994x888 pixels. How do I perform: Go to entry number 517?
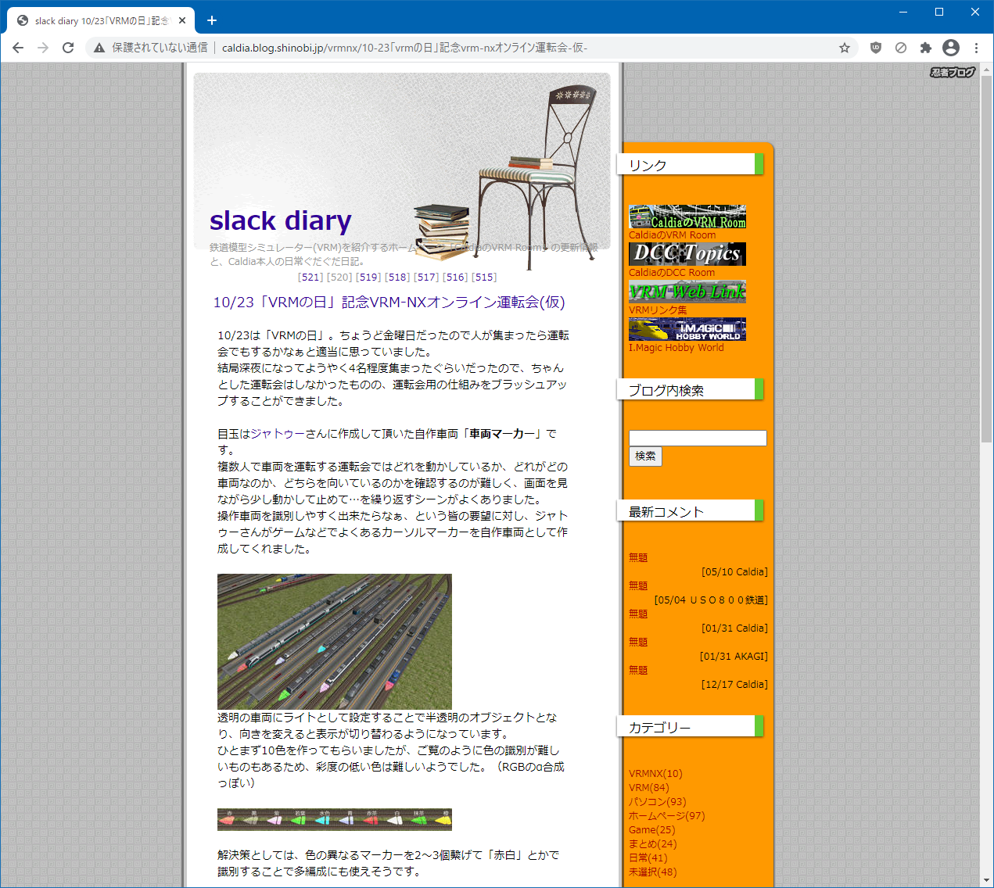(x=426, y=277)
